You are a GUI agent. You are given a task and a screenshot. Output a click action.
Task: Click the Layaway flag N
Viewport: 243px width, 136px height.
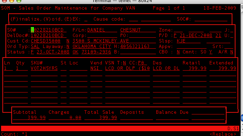click(x=68, y=47)
